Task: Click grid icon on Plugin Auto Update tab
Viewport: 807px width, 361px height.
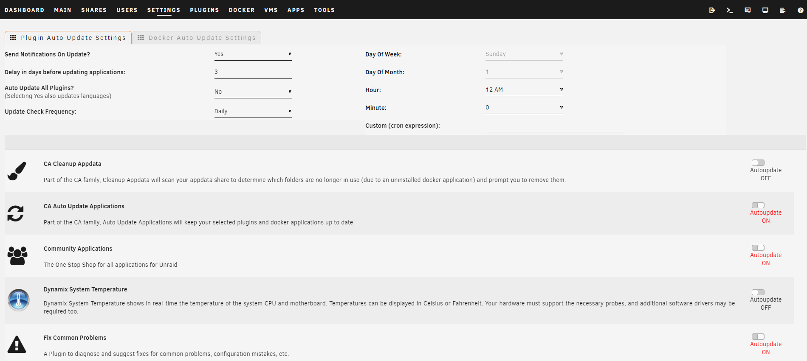Action: click(x=13, y=37)
